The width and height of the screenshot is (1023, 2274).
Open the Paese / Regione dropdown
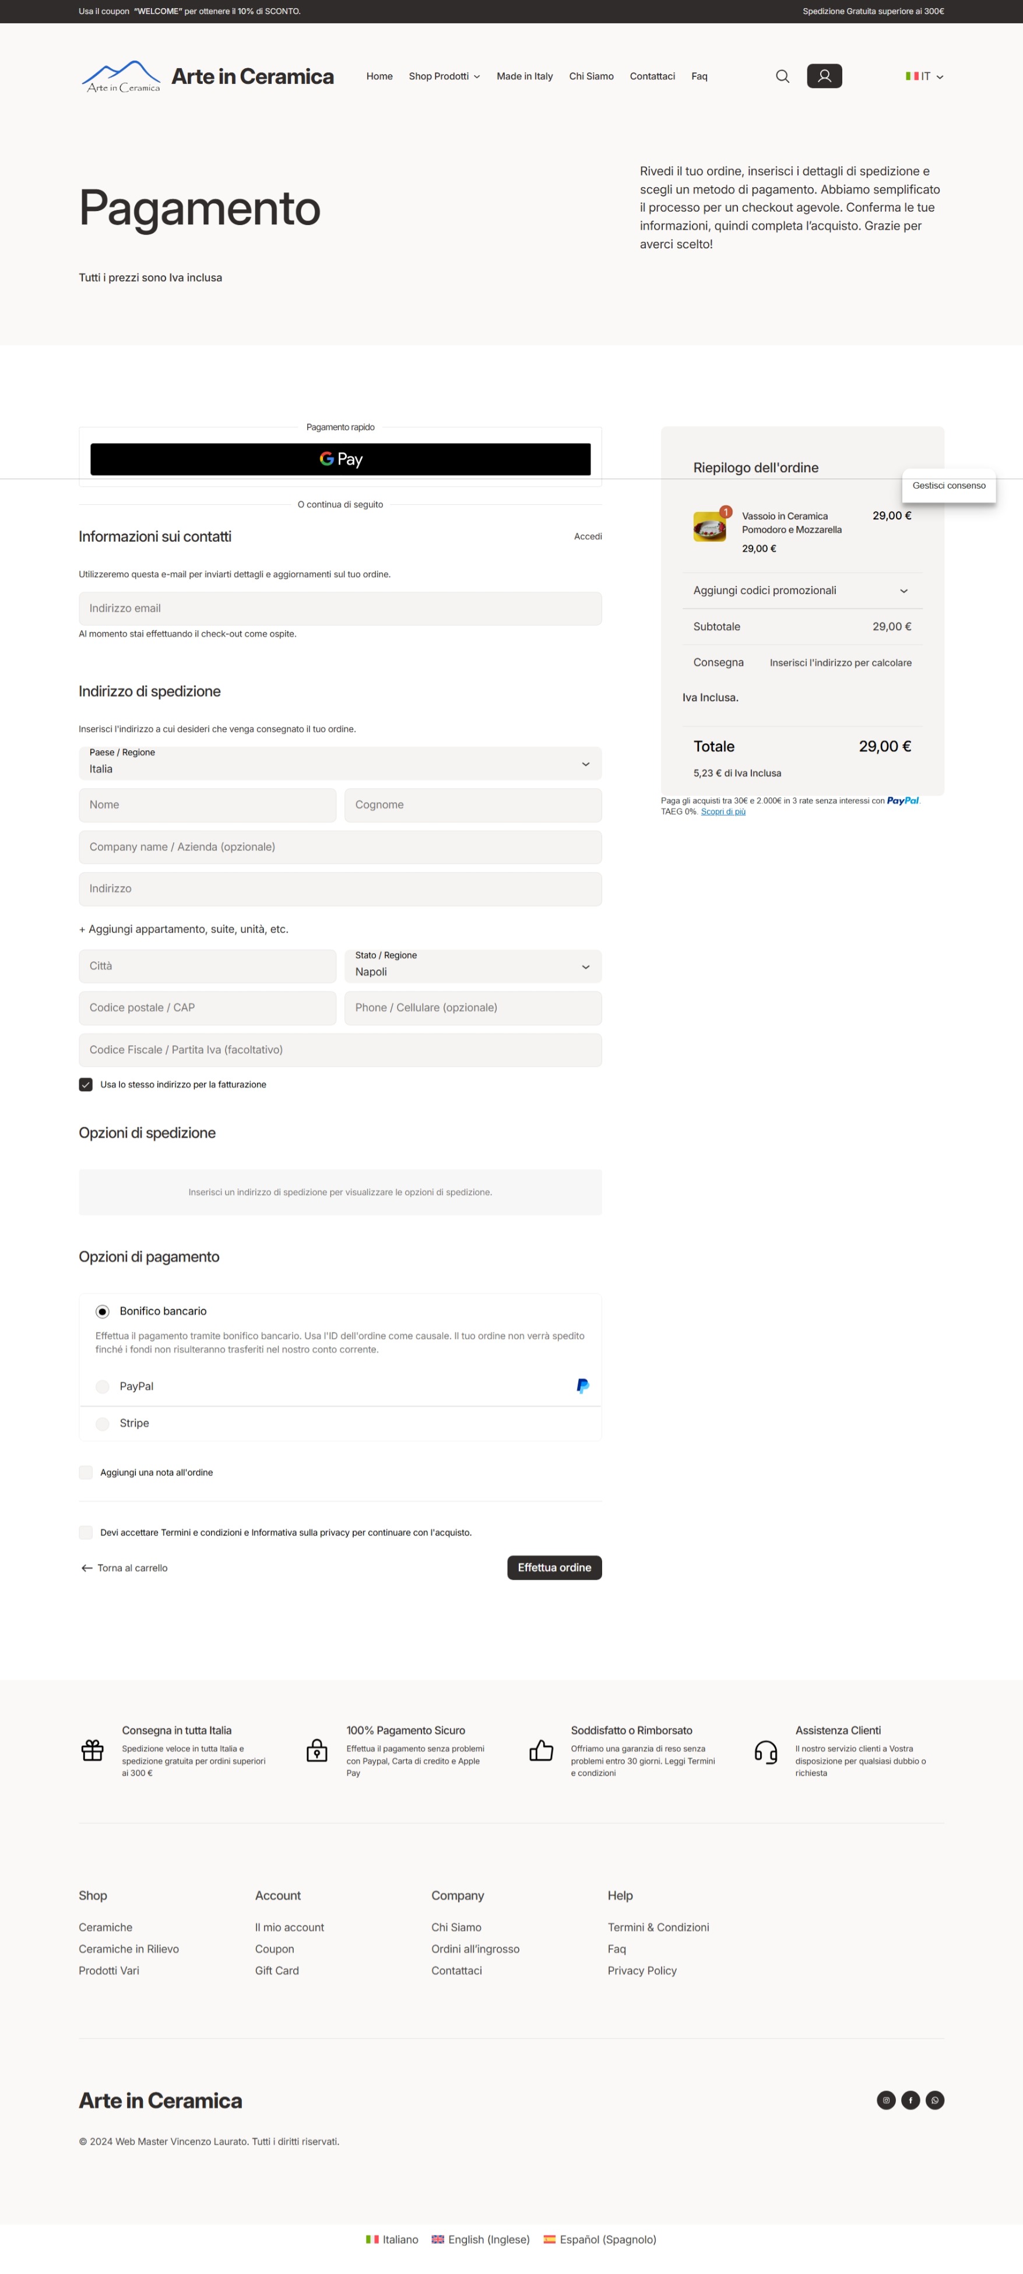point(340,764)
